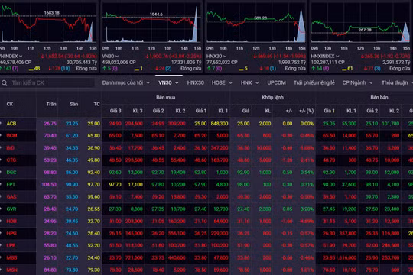Click the Bên mua header group

coord(166,97)
